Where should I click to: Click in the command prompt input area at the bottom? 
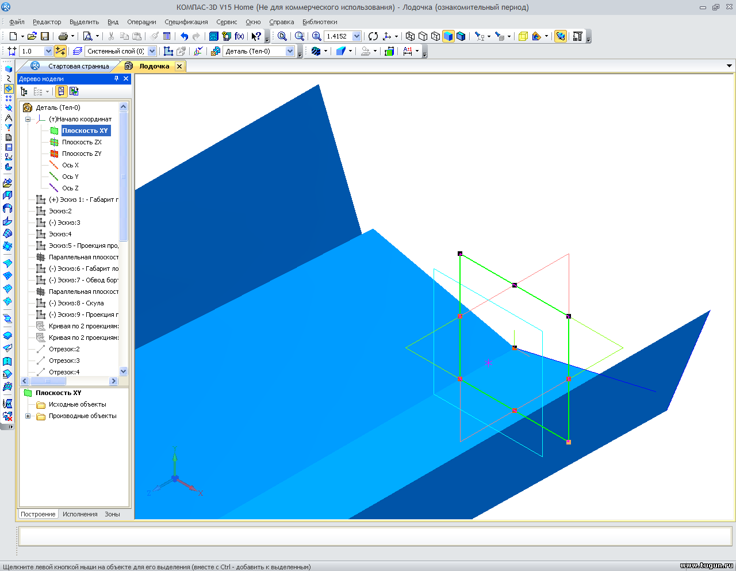(375, 536)
